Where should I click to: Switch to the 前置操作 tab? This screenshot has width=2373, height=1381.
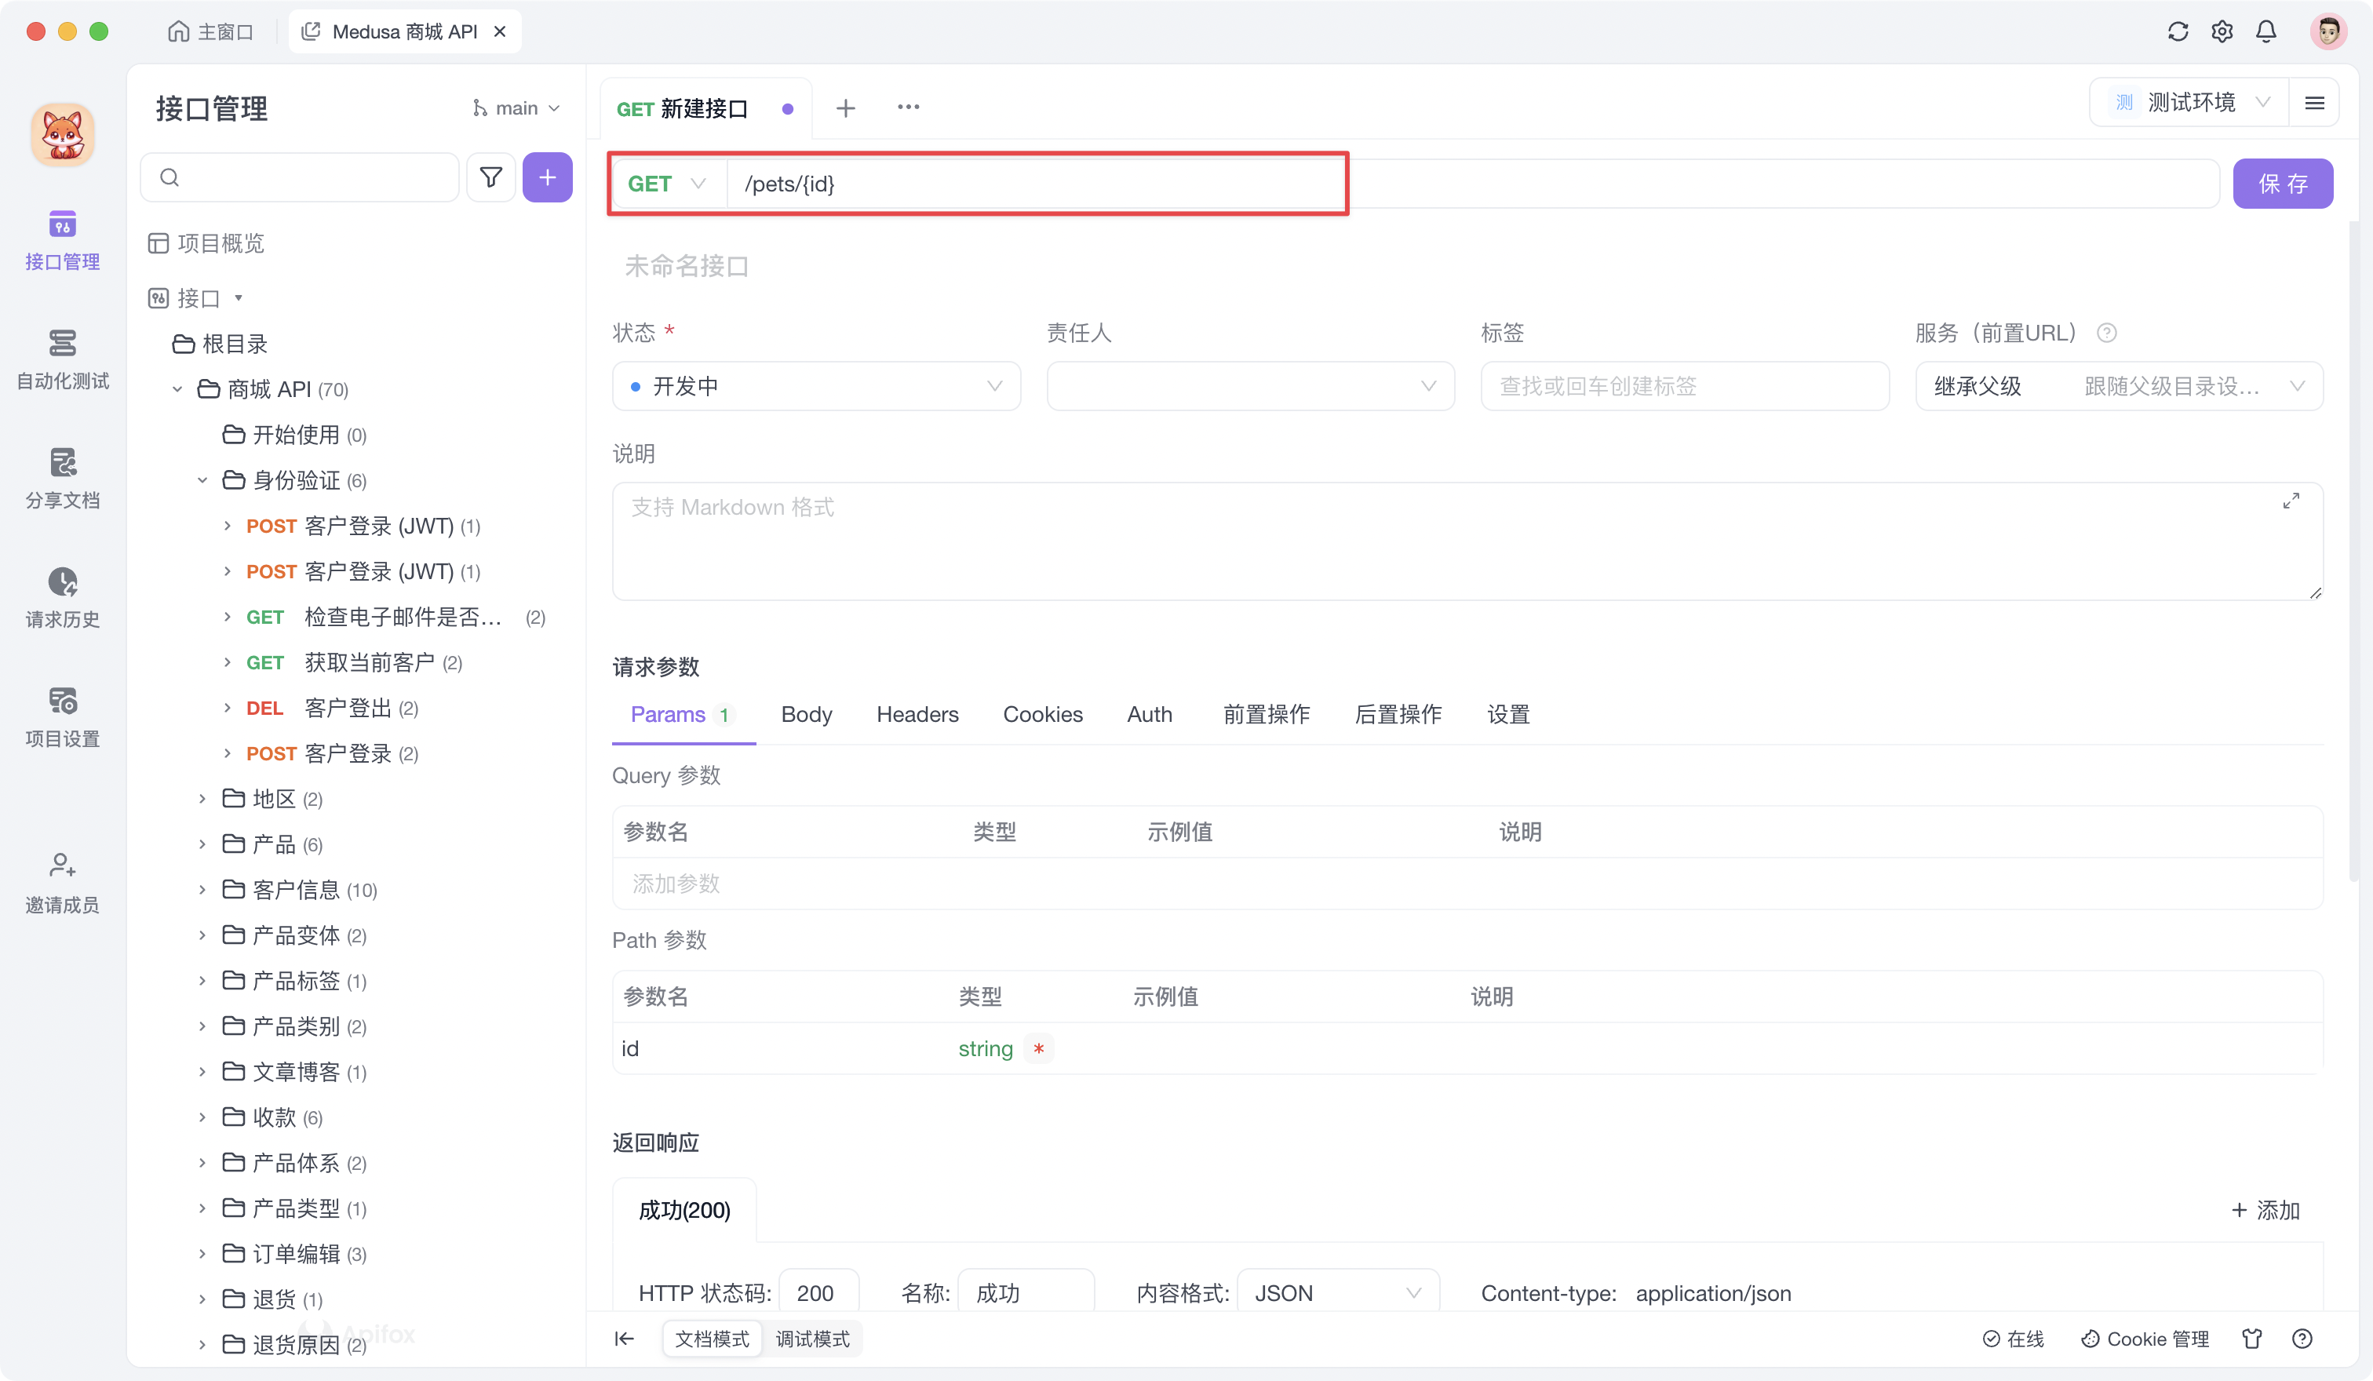(x=1266, y=715)
